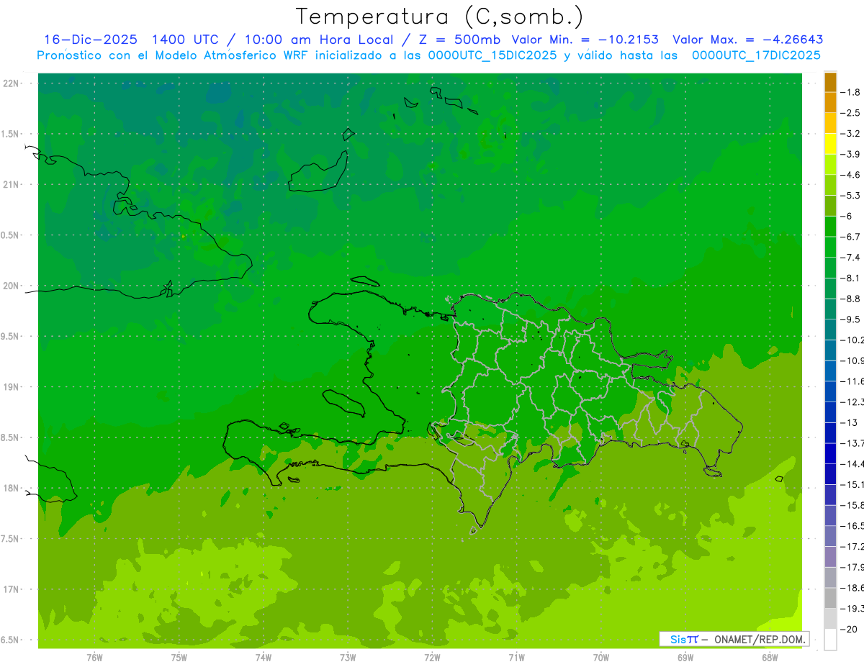Click the yellow swatch between -3.2 and -3.9
This screenshot has width=864, height=667.
[x=830, y=144]
